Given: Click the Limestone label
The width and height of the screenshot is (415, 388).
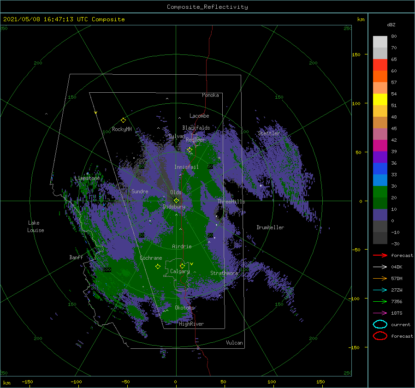Looking at the screenshot, I should coord(87,178).
